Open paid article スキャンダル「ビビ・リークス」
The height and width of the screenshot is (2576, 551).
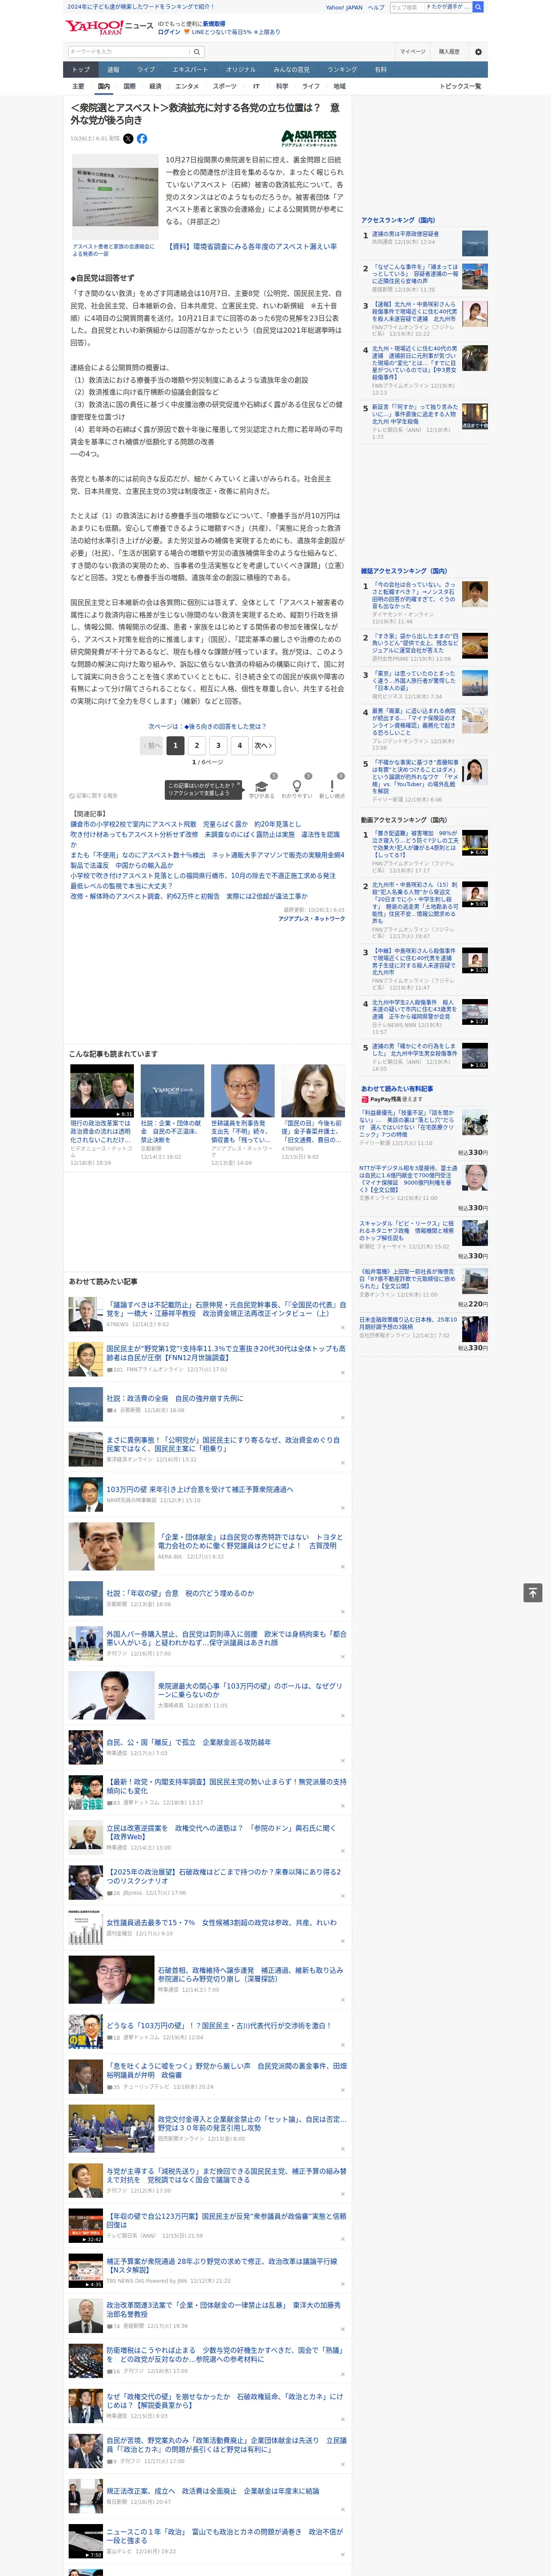coord(407,1230)
